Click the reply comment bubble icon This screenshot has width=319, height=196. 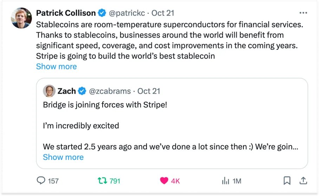pos(41,181)
